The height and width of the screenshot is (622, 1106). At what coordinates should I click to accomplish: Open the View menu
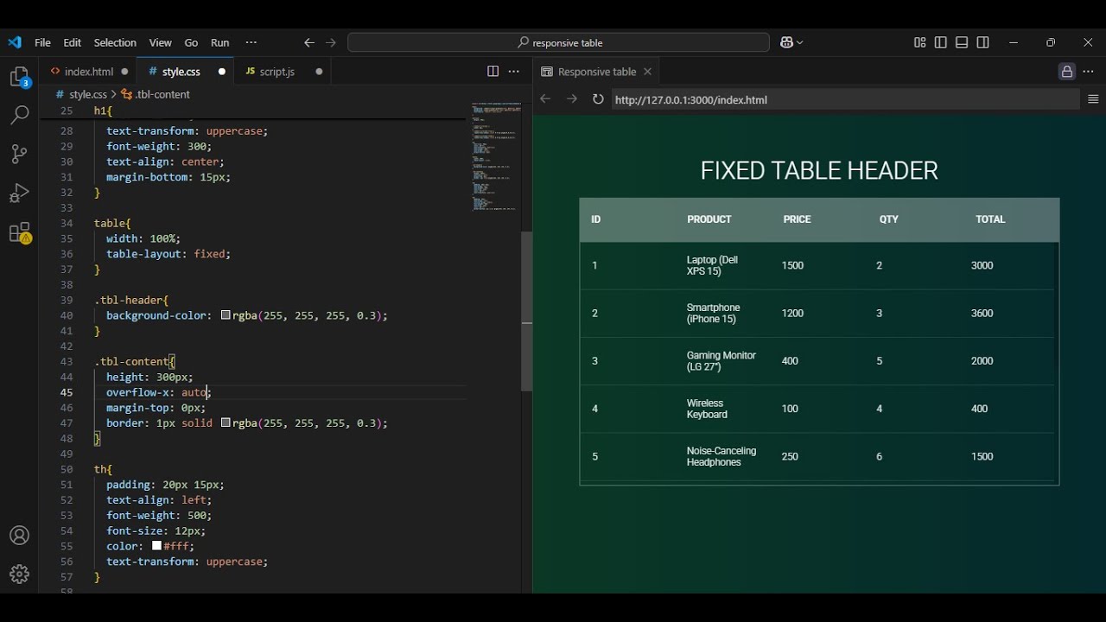(x=161, y=42)
